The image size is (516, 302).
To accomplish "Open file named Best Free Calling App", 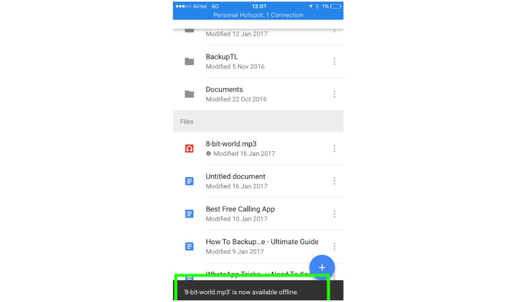I will pos(240,209).
